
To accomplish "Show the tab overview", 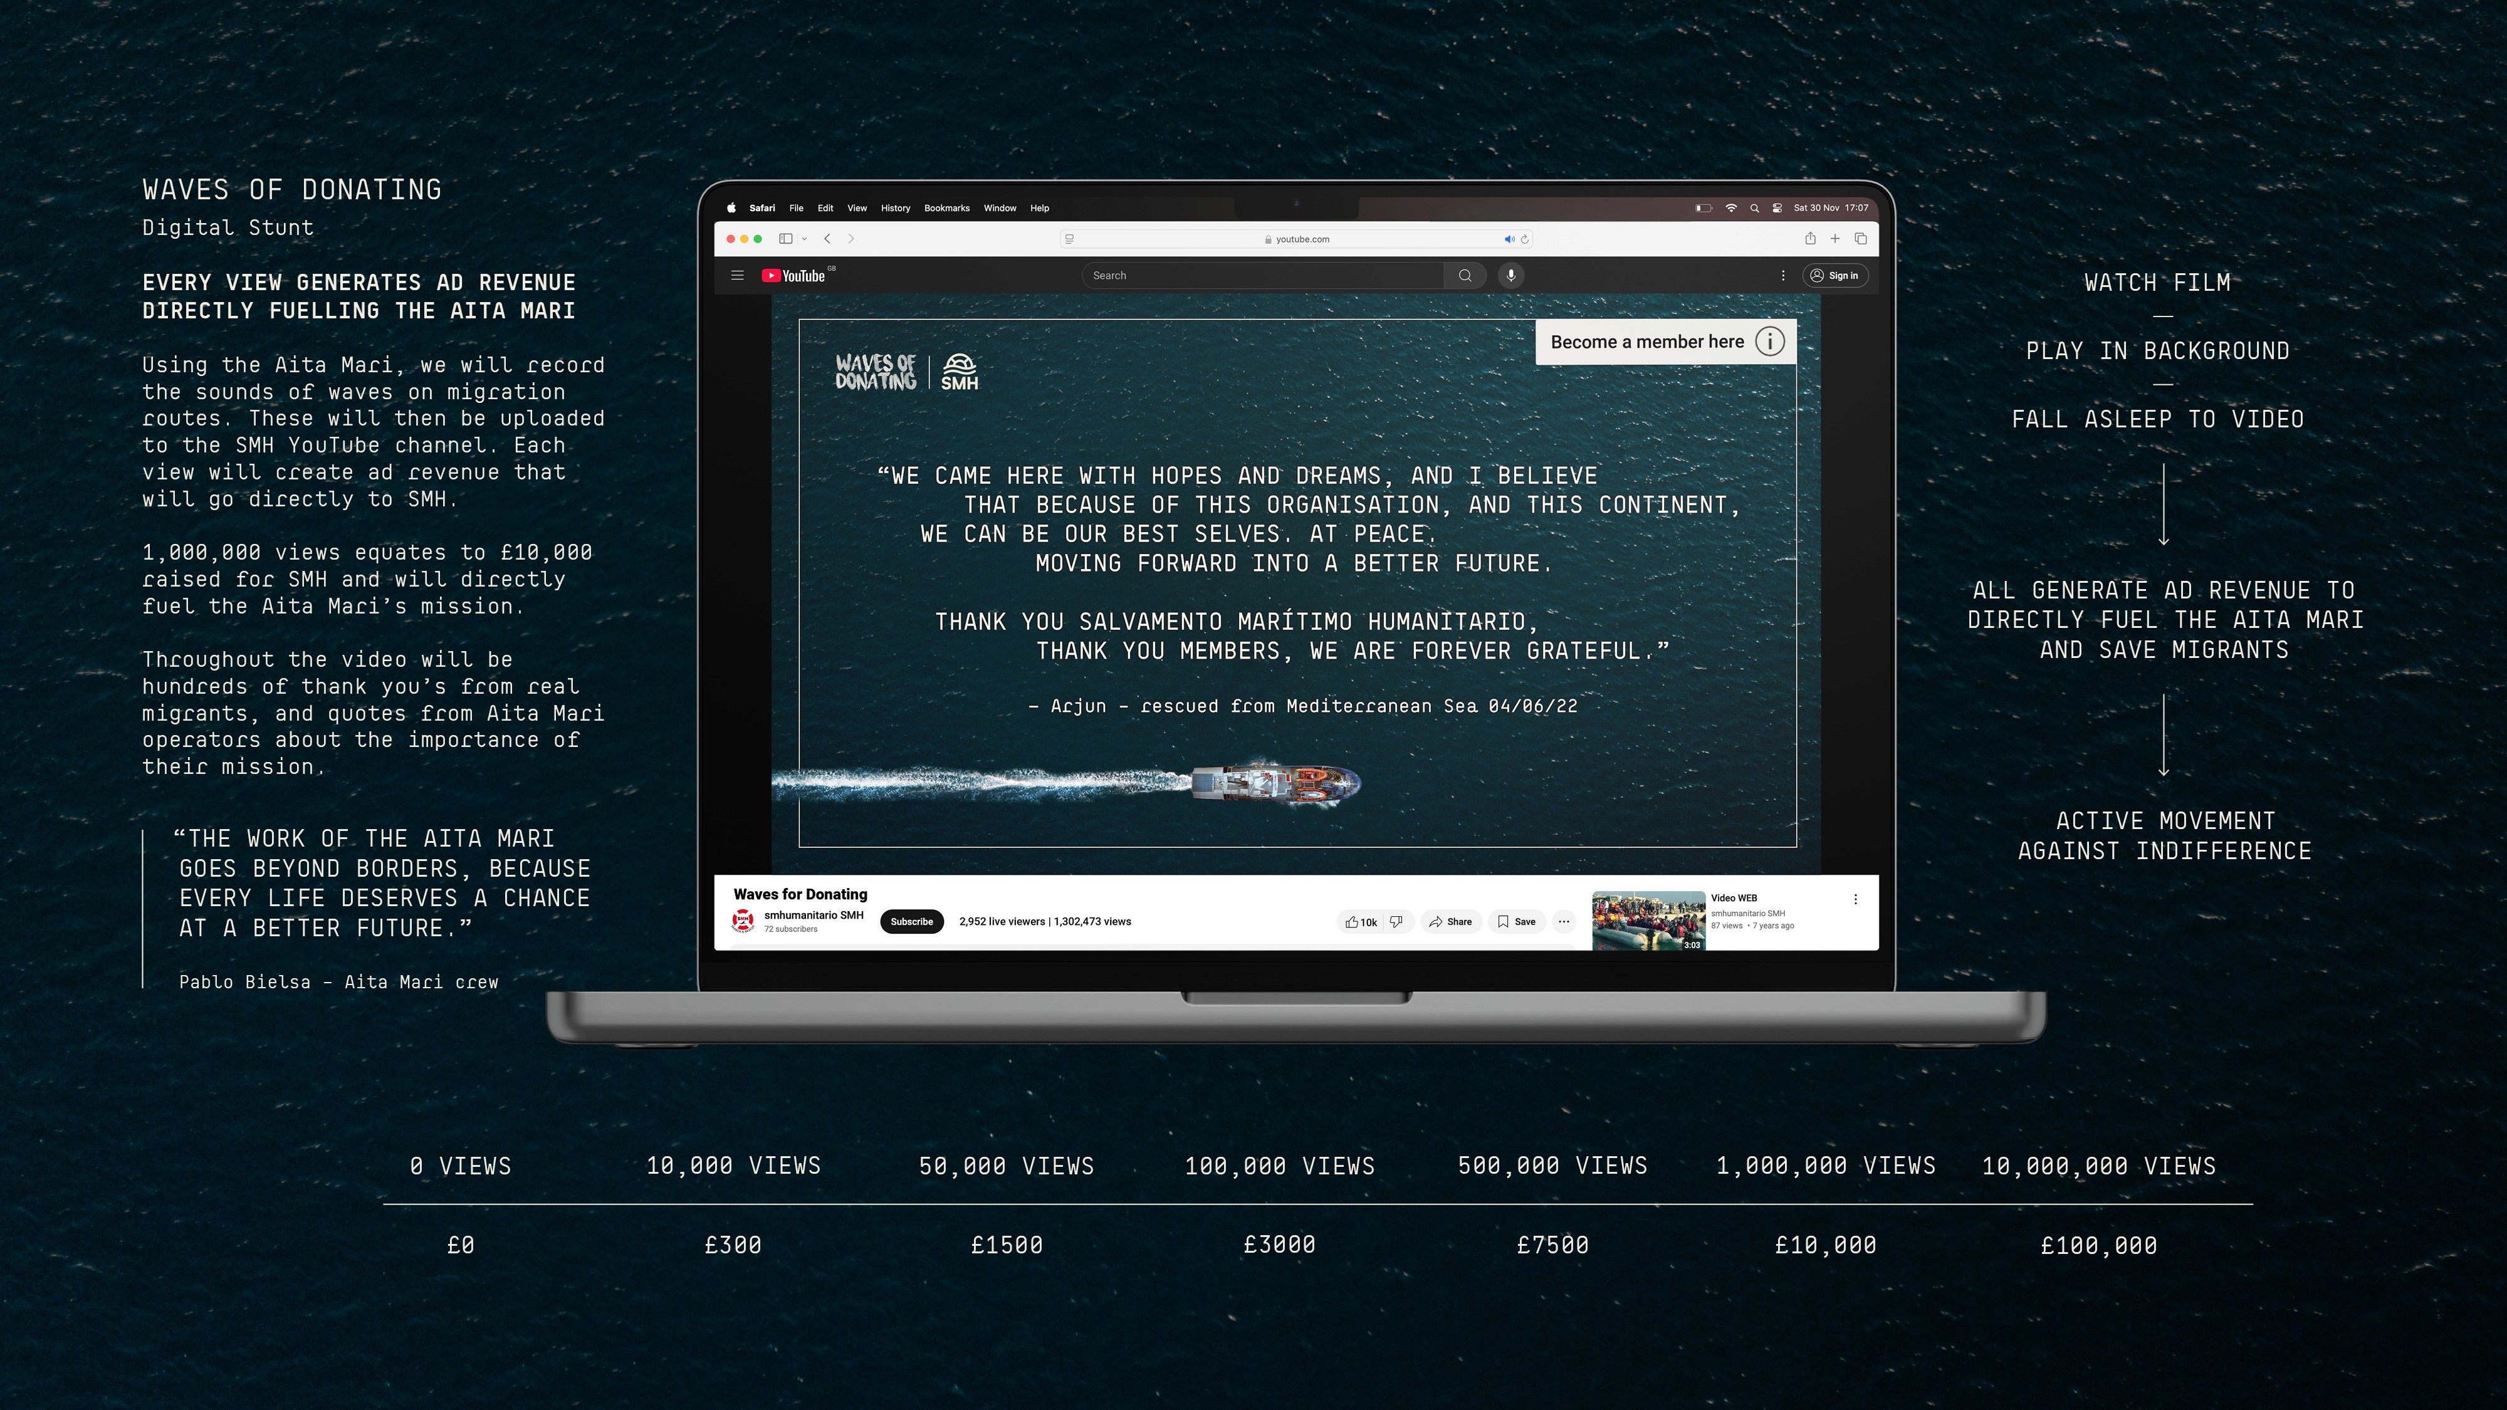I will point(1861,238).
